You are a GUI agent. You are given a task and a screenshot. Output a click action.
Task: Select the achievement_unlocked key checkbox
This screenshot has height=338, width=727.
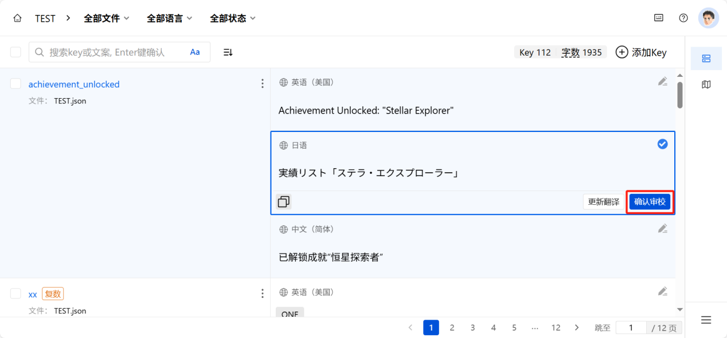[x=15, y=84]
